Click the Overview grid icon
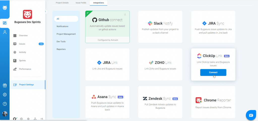This screenshot has width=258, height=121. pyautogui.click(x=15, y=36)
